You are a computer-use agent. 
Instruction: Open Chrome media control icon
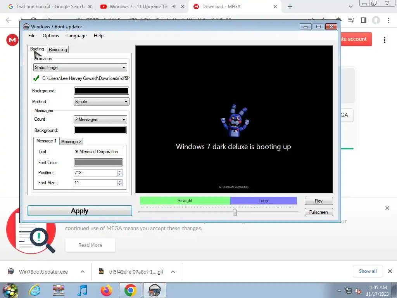(x=351, y=20)
